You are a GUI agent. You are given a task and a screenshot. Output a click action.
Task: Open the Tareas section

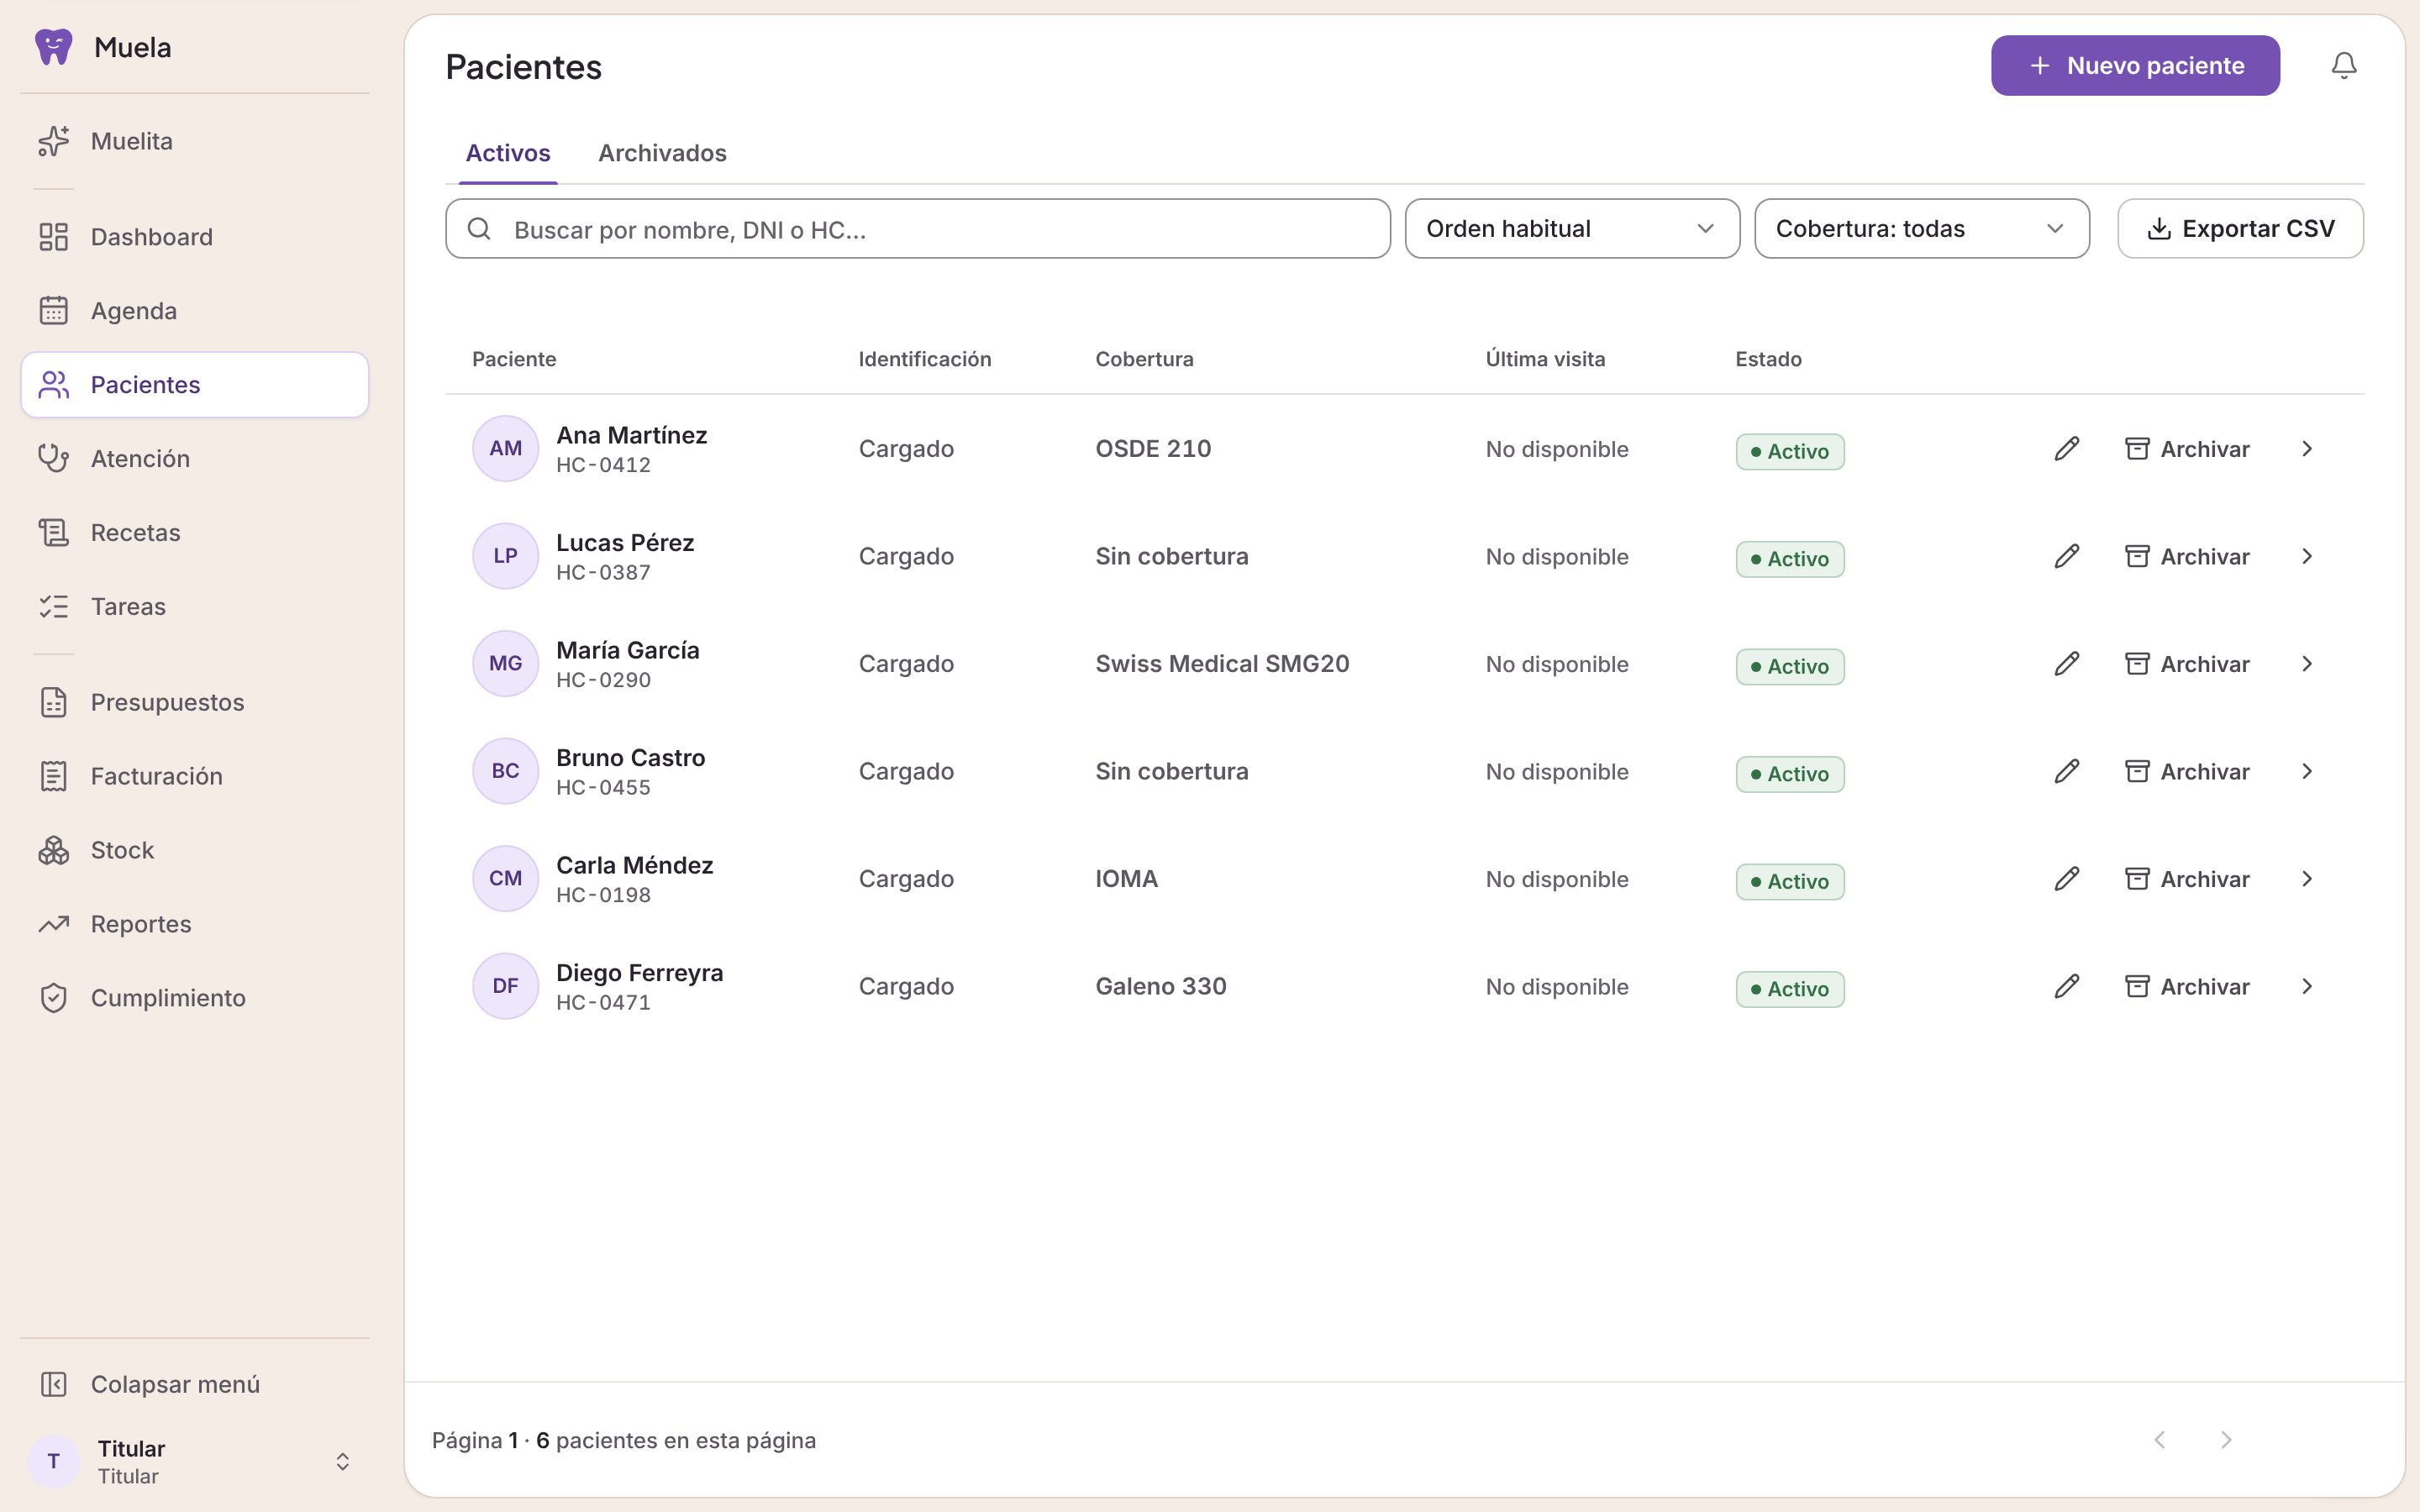[x=195, y=607]
